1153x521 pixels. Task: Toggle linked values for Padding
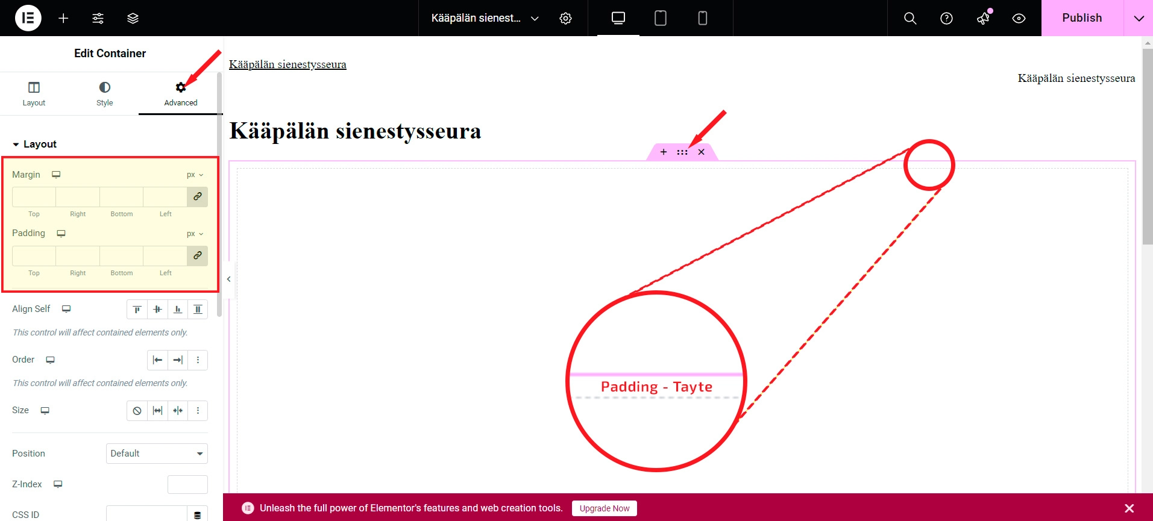click(x=198, y=256)
